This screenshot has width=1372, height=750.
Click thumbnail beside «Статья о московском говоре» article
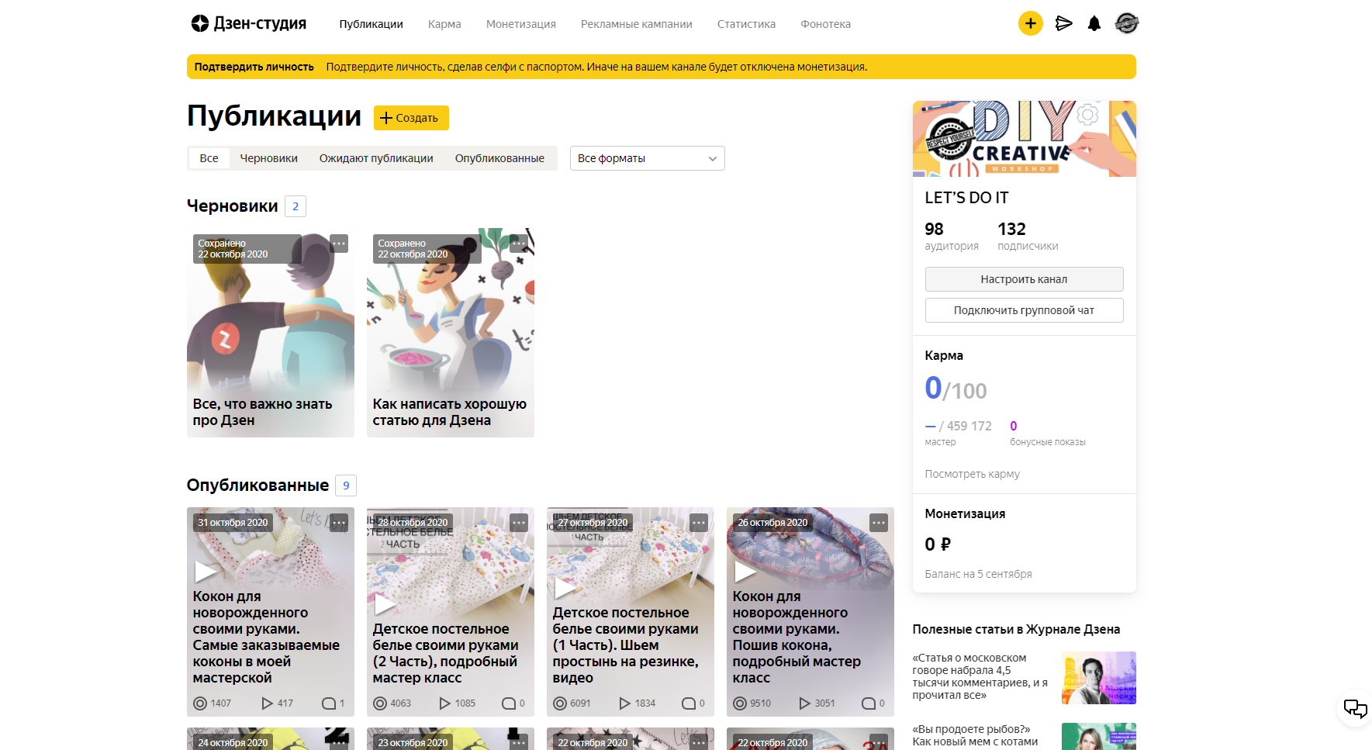coord(1098,678)
